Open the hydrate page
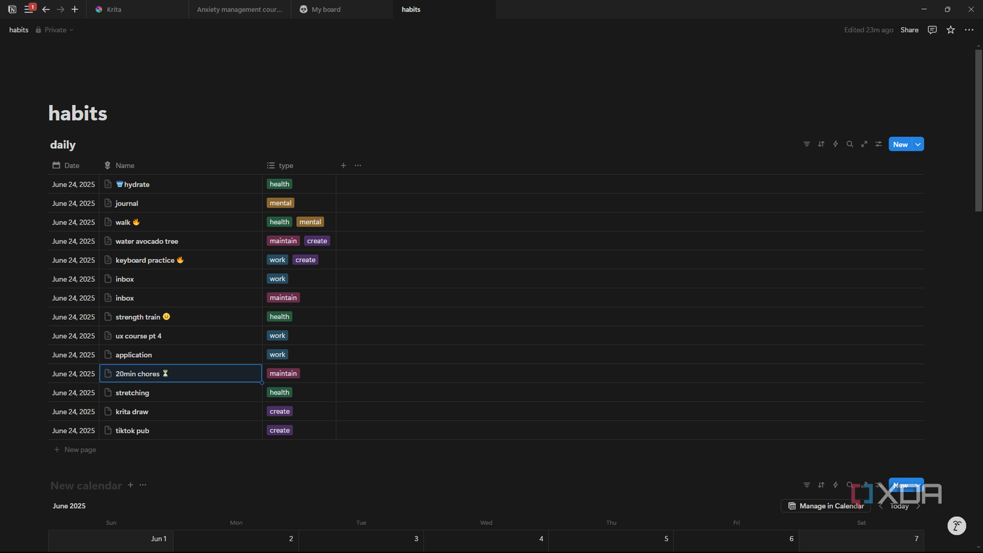This screenshot has width=983, height=553. 136,185
